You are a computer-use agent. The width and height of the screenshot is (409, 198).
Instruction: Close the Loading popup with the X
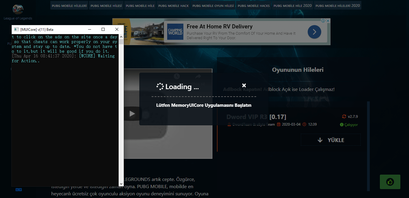click(x=244, y=86)
